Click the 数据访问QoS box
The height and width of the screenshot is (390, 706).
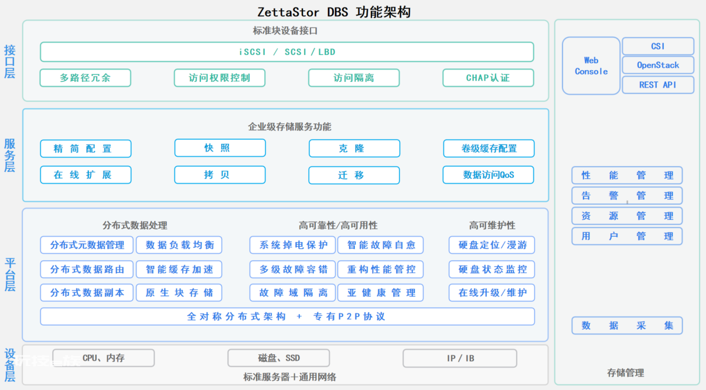click(x=488, y=175)
